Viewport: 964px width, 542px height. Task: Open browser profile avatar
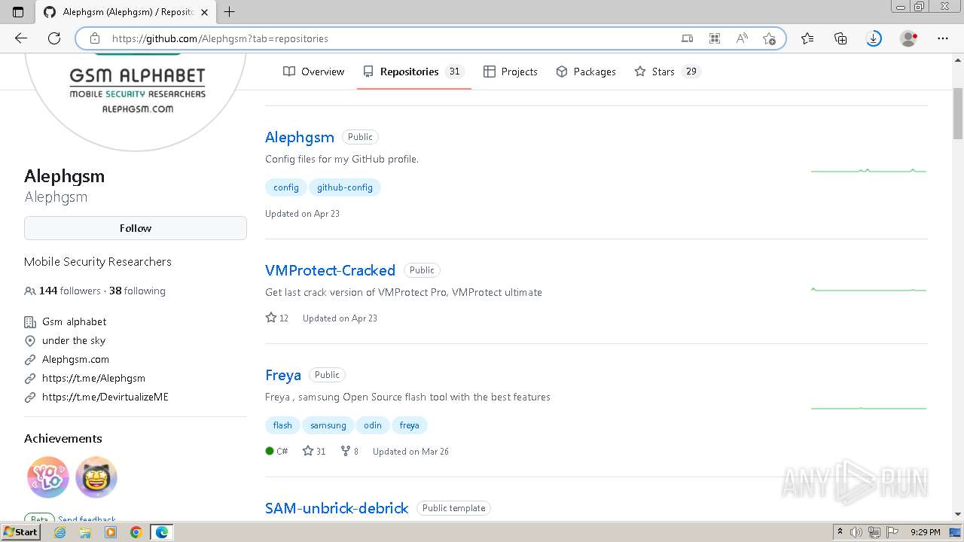point(909,38)
